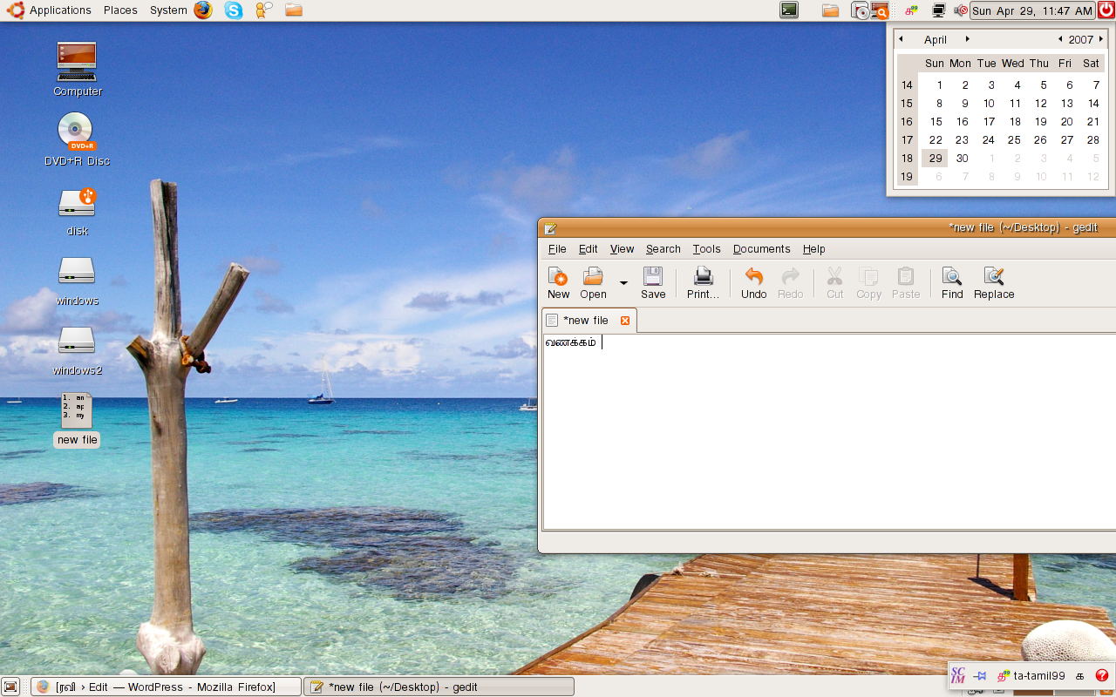
Task: Click the Print toolbar icon
Action: coord(703,282)
